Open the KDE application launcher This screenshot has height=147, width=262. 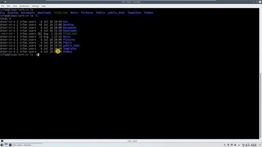point(2,145)
